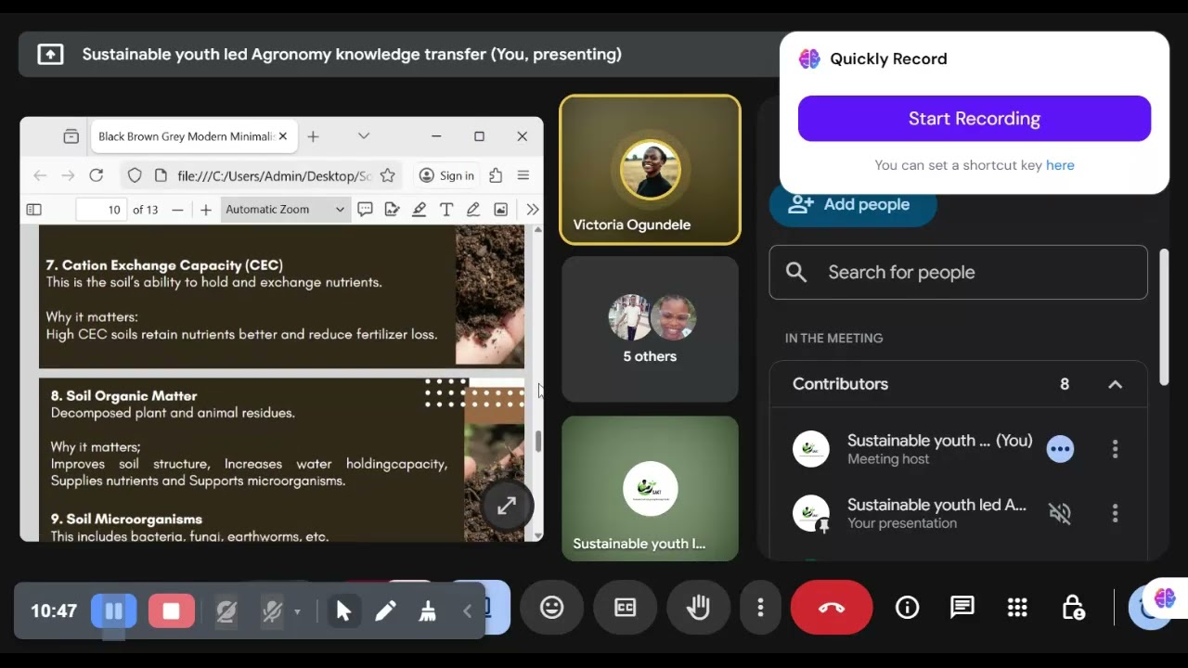
Task: Select the Sustainable youth participant tile
Action: pyautogui.click(x=650, y=489)
